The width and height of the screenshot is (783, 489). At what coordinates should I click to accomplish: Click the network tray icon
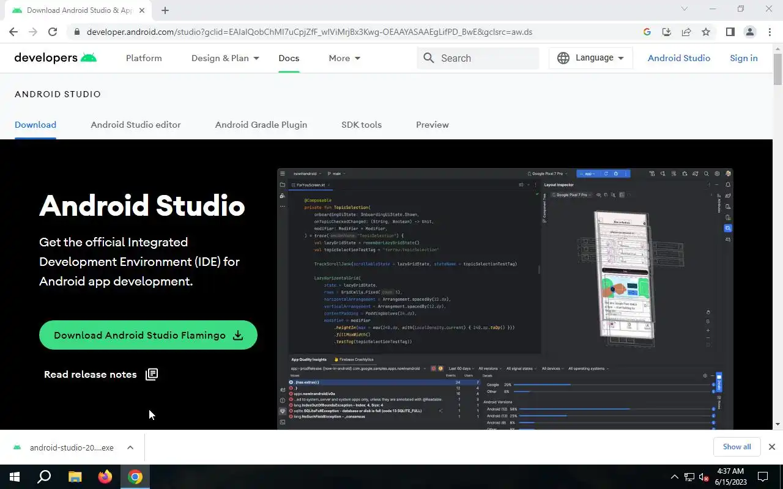tap(689, 477)
